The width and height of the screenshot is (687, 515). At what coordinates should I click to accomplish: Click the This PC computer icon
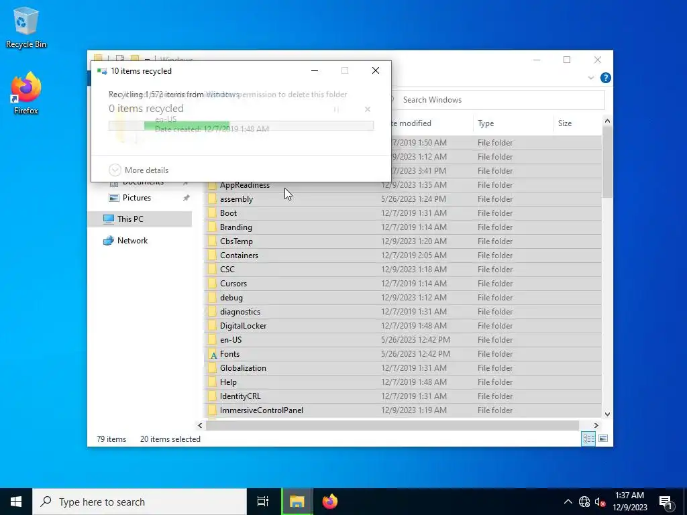[108, 219]
